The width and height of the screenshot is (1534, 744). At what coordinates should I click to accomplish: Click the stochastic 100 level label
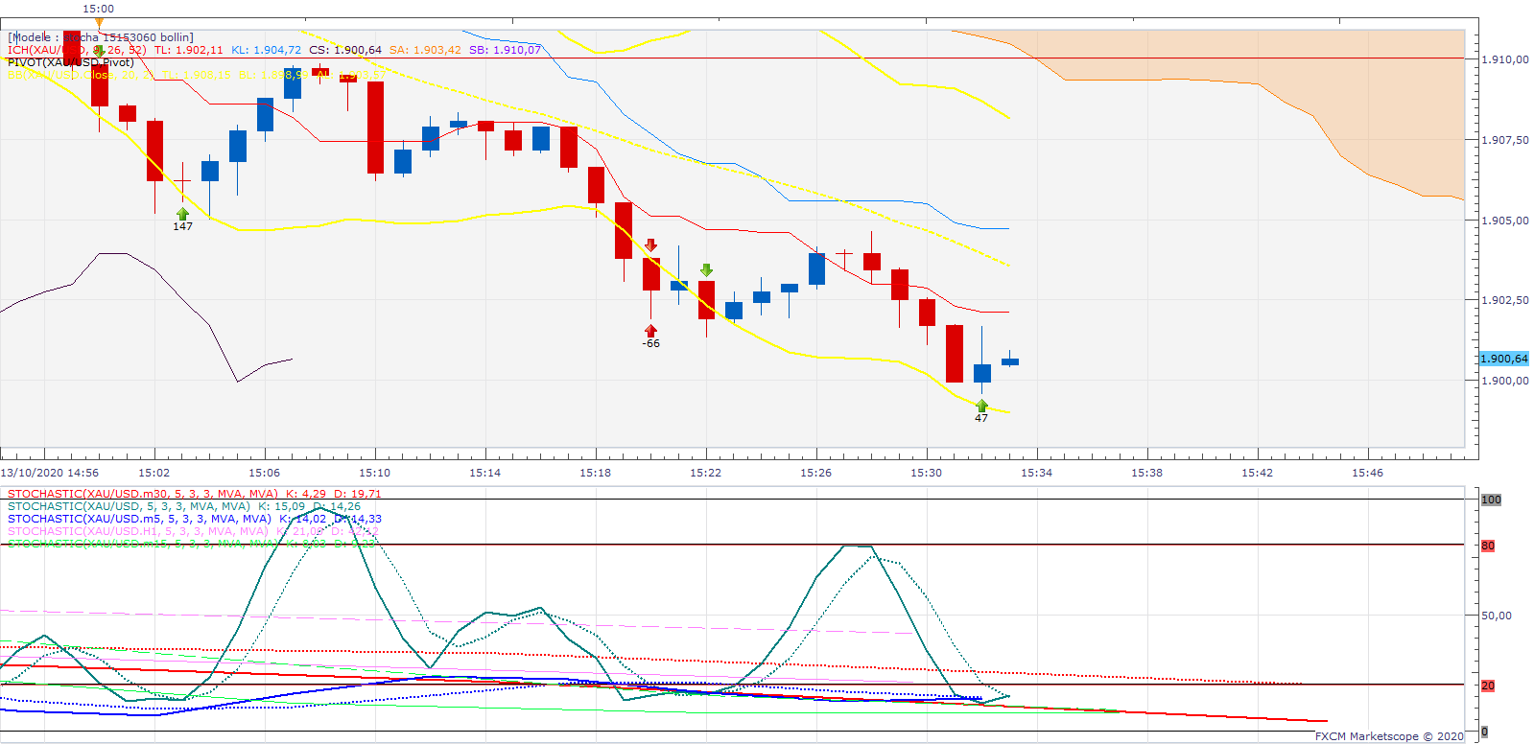point(1491,500)
